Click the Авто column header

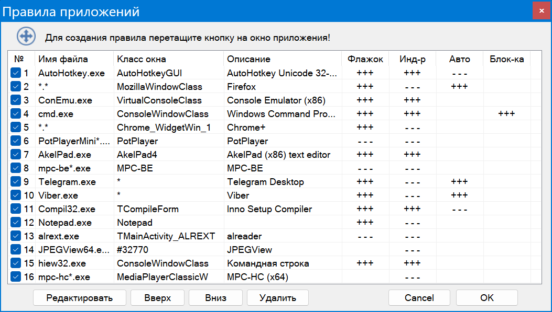coord(459,59)
